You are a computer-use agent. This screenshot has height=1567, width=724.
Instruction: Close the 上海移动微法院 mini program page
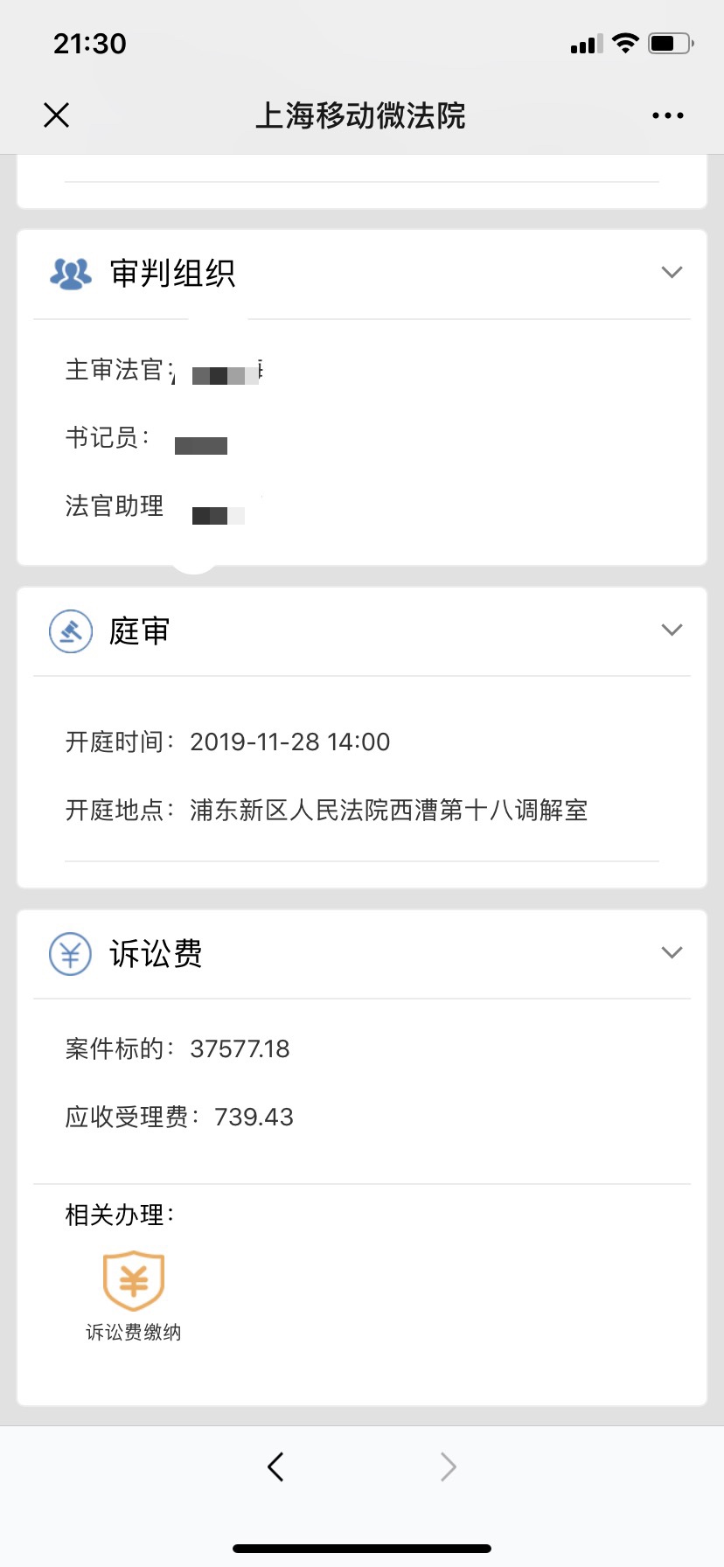(57, 115)
